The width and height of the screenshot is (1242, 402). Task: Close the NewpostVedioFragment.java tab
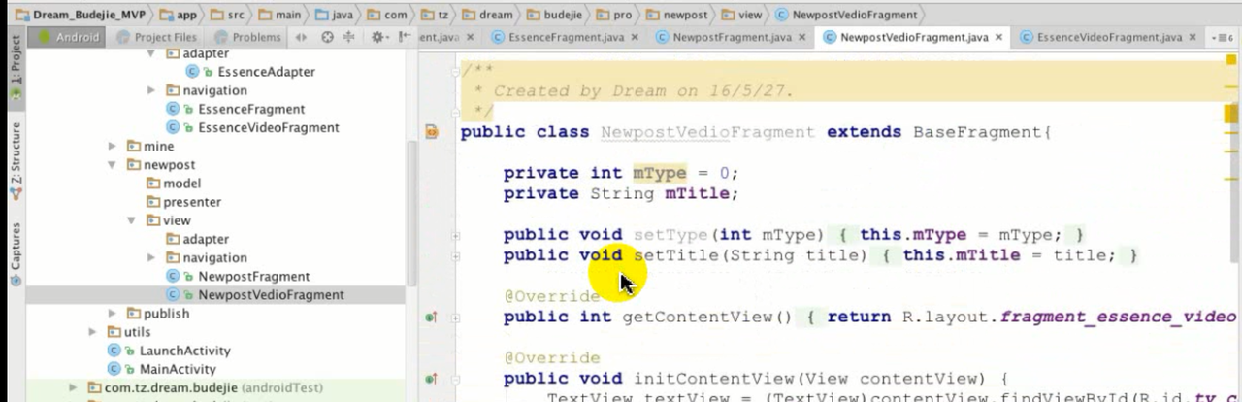[998, 37]
